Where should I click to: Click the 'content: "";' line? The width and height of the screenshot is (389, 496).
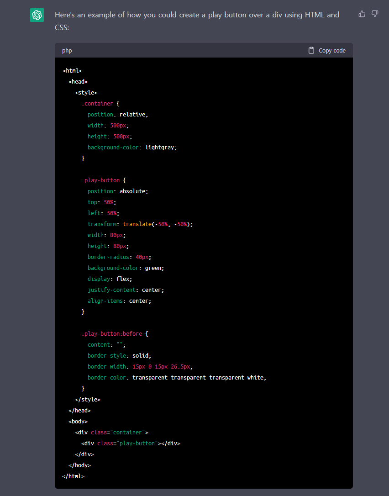(106, 345)
